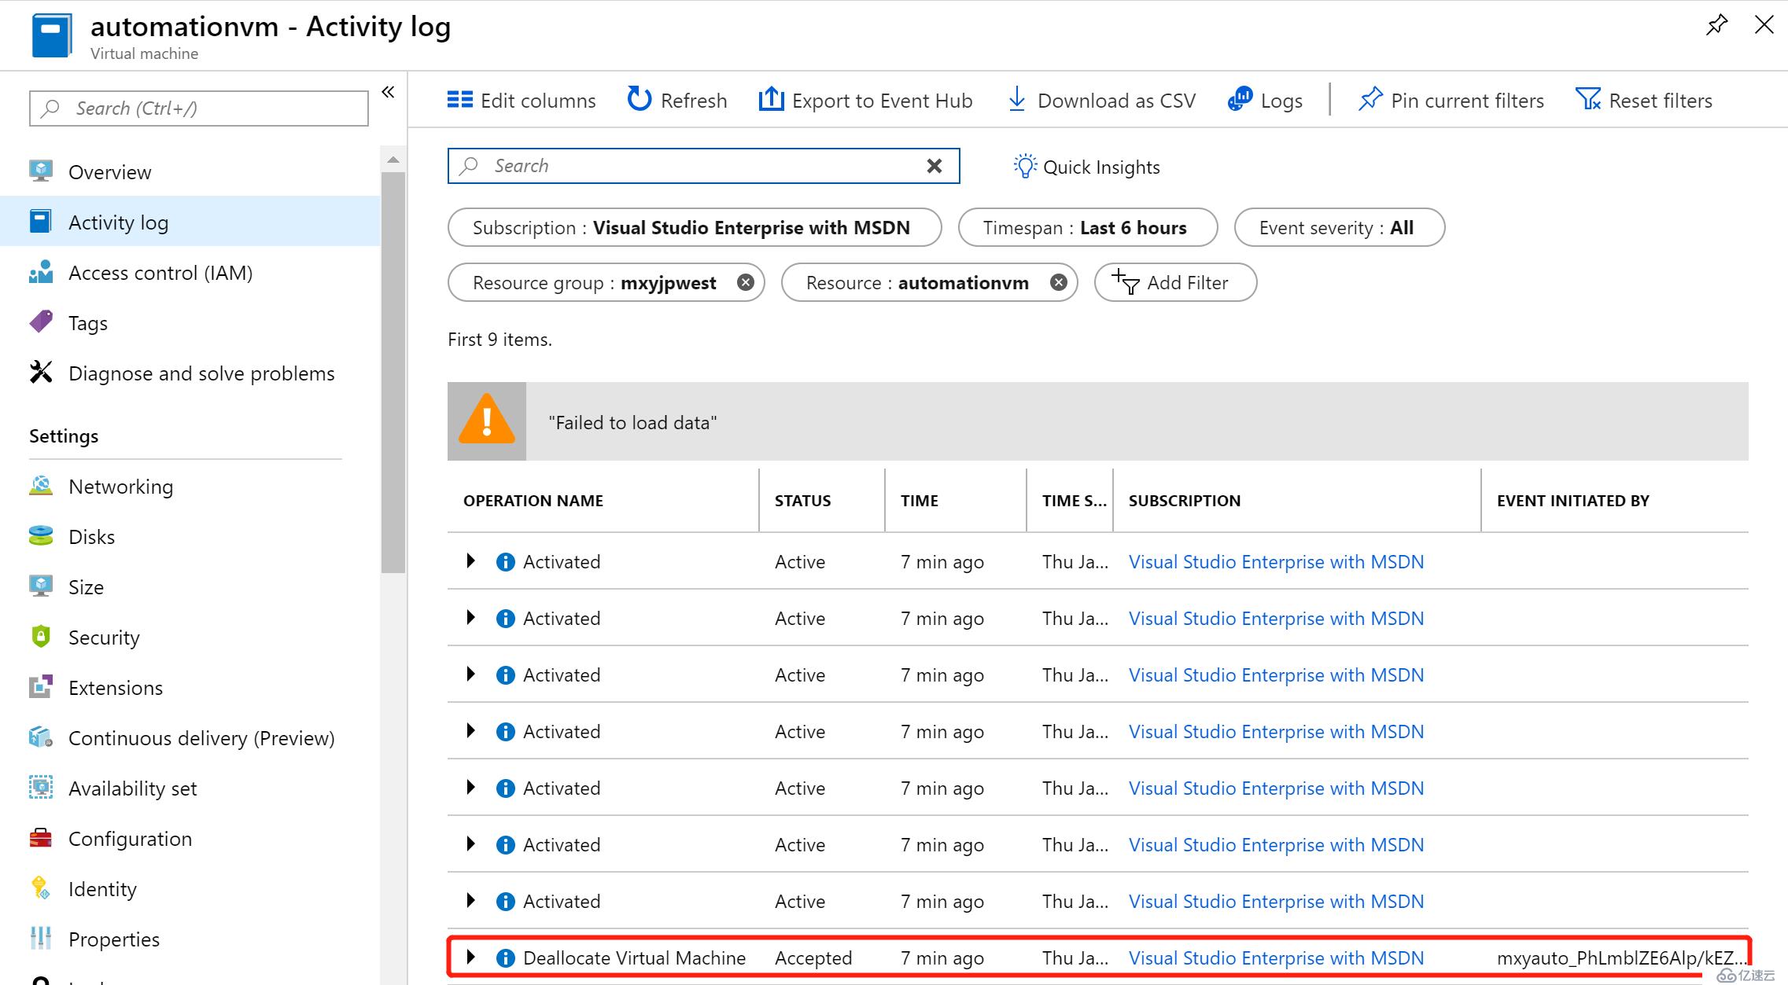The image size is (1788, 985).
Task: Click info icon on Deallocate Virtual Machine row
Action: click(x=506, y=958)
